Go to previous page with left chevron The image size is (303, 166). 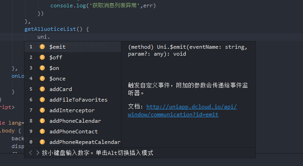point(30,153)
